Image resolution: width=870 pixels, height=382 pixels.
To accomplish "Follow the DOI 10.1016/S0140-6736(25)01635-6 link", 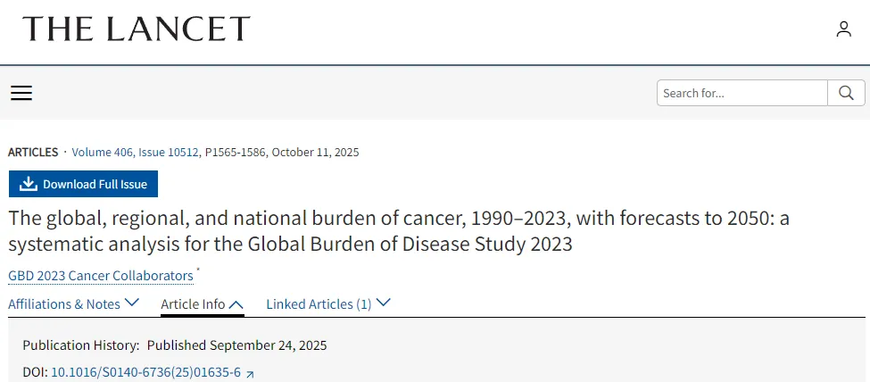I will 145,373.
